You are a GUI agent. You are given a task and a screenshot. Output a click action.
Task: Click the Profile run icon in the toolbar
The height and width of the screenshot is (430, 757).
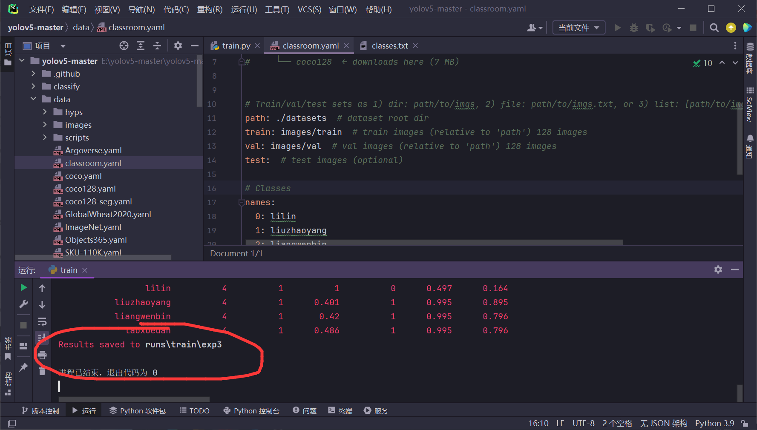pos(667,28)
